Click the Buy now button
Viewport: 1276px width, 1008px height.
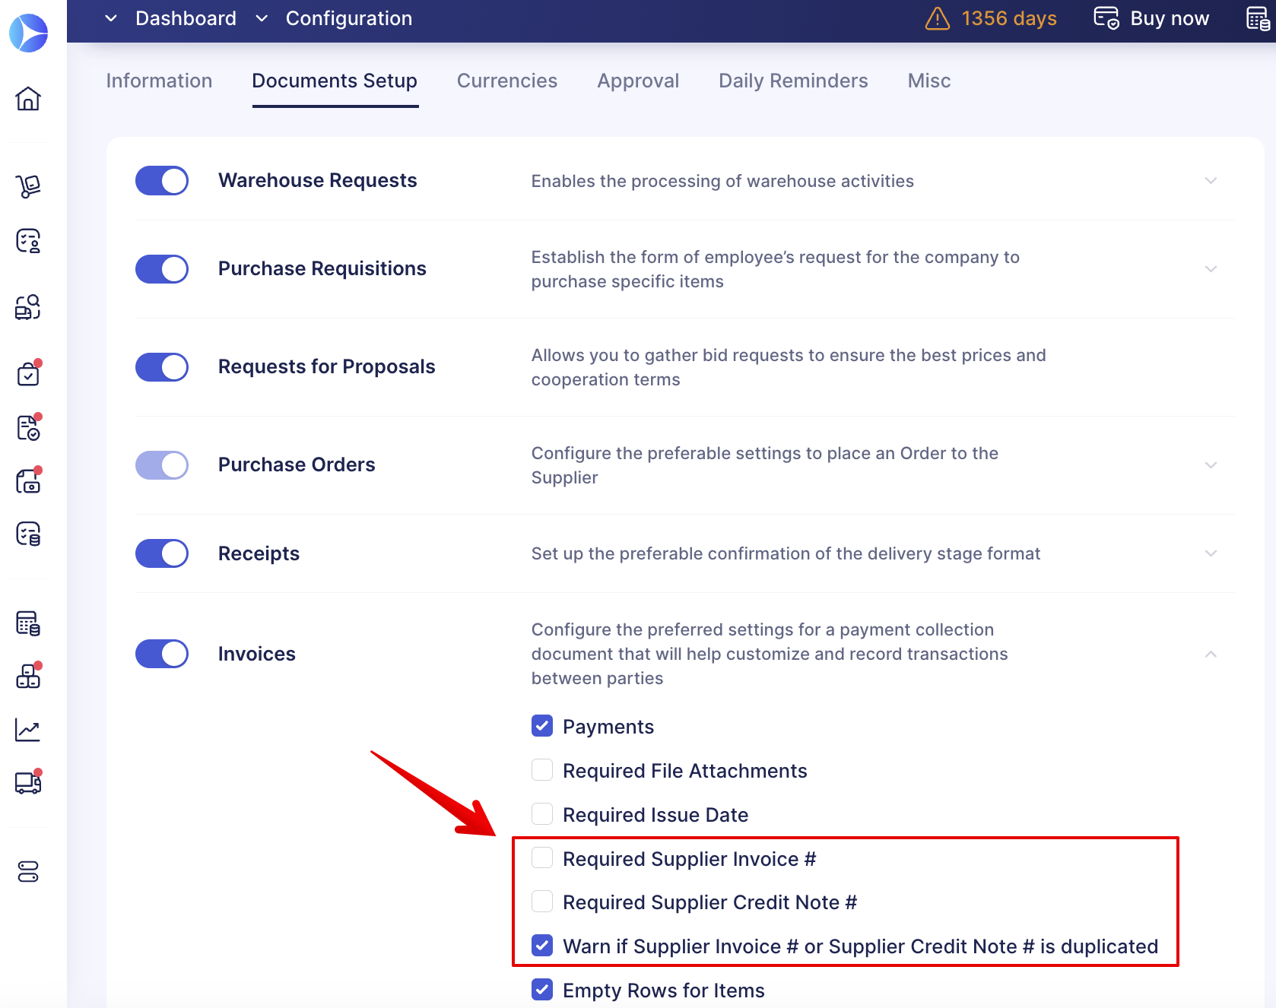pos(1151,18)
